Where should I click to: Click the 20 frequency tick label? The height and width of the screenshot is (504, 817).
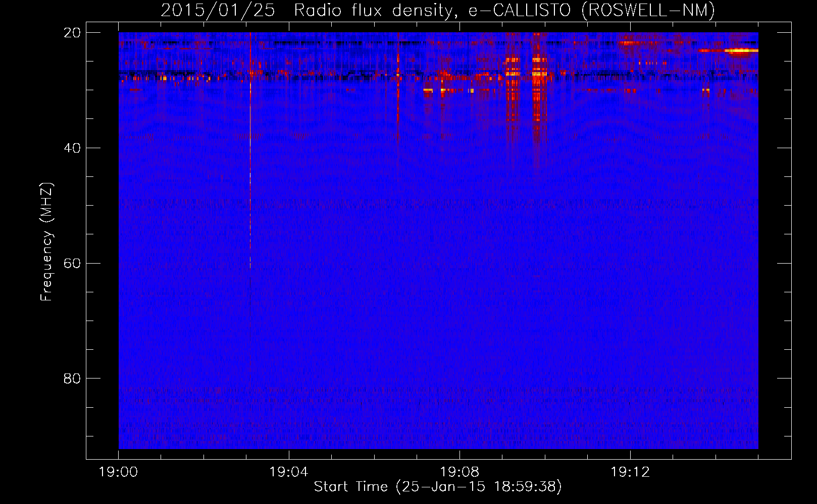pyautogui.click(x=72, y=33)
